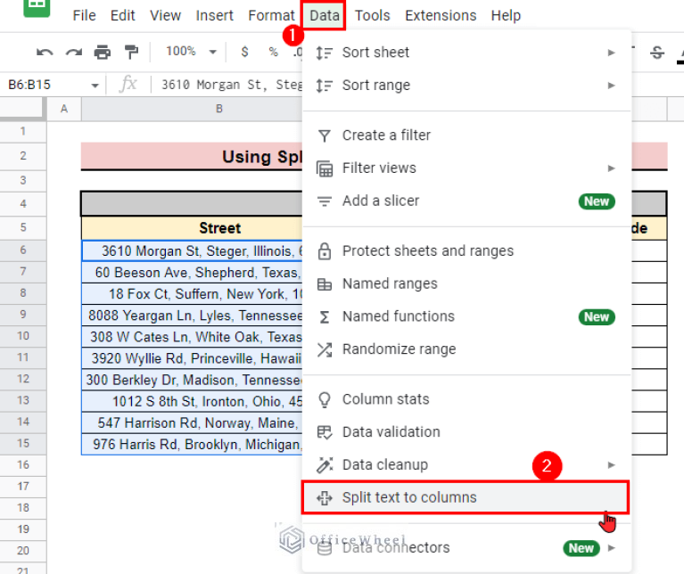Select row 16 header
This screenshot has width=684, height=574.
23,465
